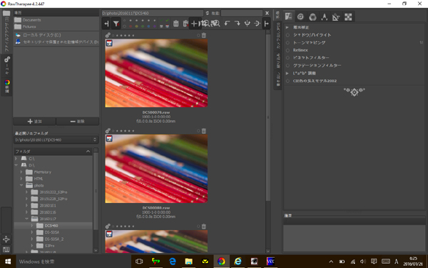This screenshot has width=428, height=268.
Task: Collapse the D:\ drive tree node
Action: tap(16, 165)
